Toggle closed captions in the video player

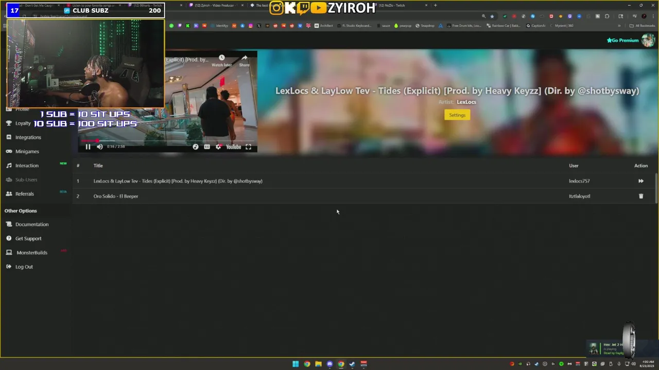tap(207, 147)
